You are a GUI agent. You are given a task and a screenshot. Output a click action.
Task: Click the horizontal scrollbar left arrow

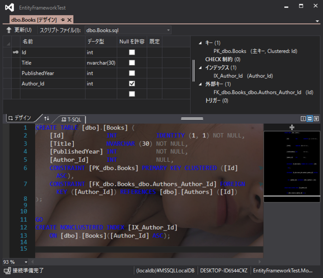pyautogui.click(x=33, y=262)
